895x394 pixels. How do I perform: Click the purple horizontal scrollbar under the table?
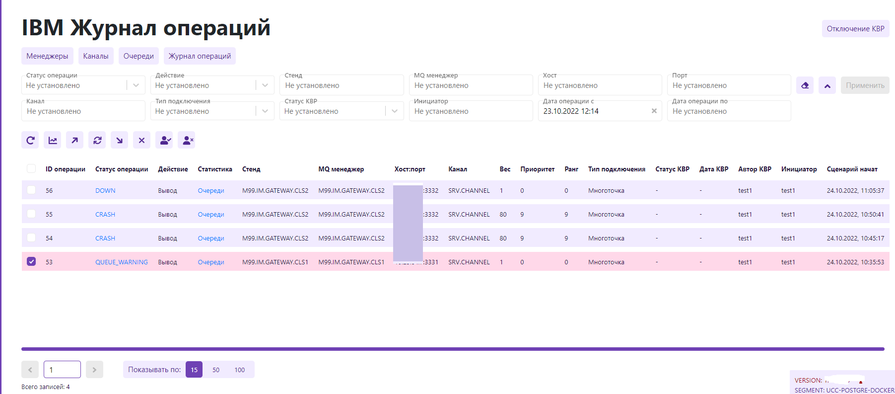(x=453, y=349)
